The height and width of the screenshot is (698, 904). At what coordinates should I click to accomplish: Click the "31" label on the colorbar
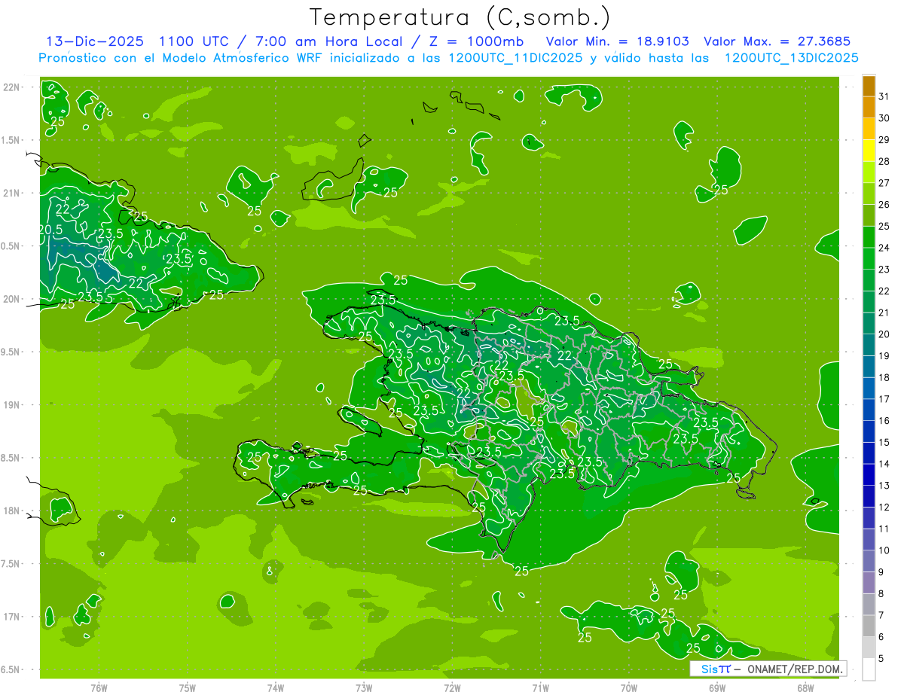pyautogui.click(x=884, y=96)
